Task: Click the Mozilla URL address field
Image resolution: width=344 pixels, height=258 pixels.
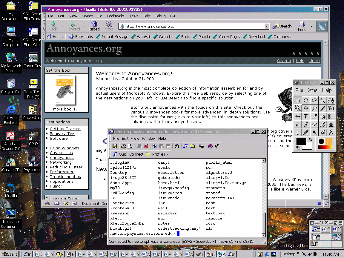Action: click(194, 26)
